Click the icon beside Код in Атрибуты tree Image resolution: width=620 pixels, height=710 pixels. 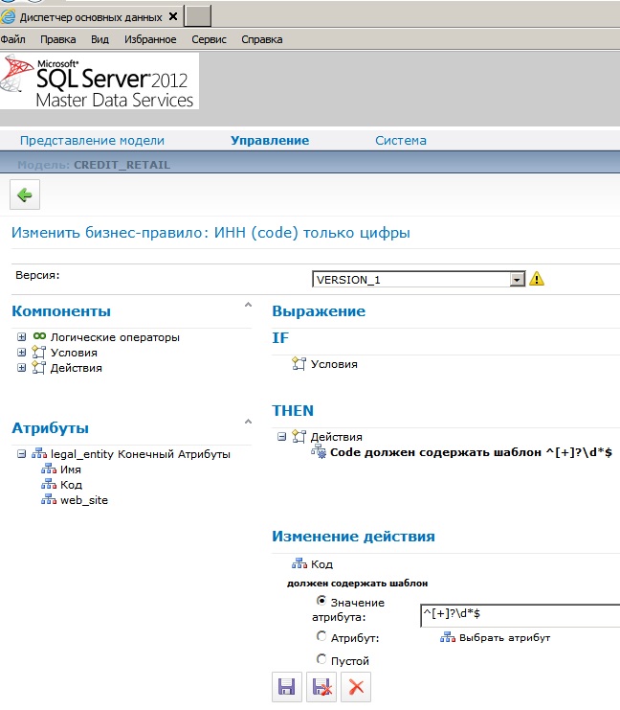pos(49,485)
